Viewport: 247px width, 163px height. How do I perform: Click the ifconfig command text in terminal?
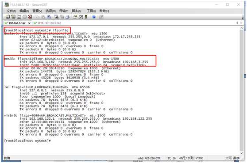tap(61, 30)
